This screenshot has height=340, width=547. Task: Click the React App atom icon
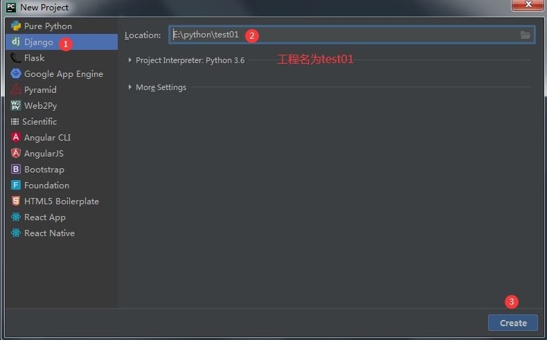pyautogui.click(x=16, y=217)
